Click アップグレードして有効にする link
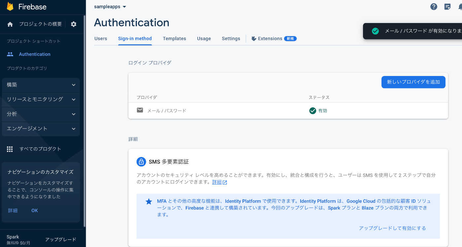The width and height of the screenshot is (462, 247). tap(392, 228)
